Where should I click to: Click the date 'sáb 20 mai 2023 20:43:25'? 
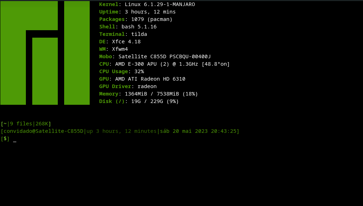(x=198, y=131)
